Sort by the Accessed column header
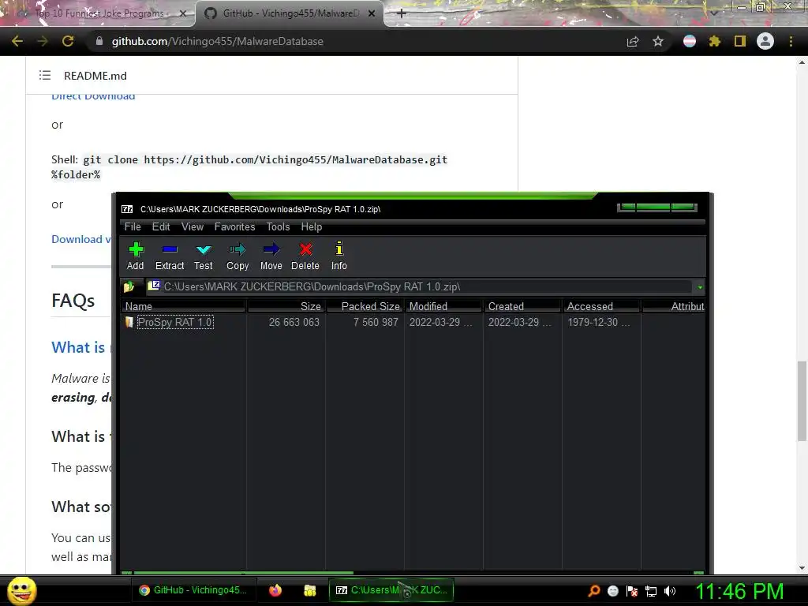Viewport: 808px width, 606px height. coord(601,306)
